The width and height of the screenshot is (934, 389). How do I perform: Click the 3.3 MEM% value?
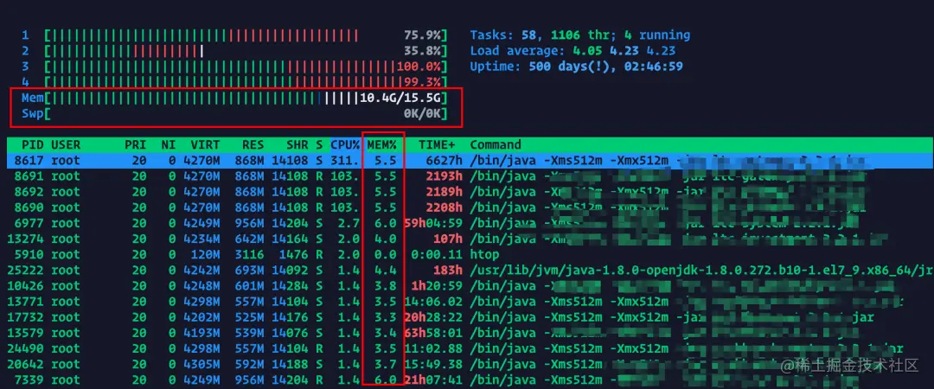[x=386, y=317]
